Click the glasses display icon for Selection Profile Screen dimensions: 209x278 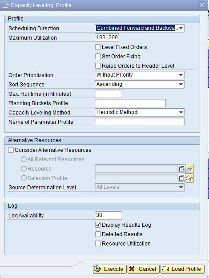[189, 178]
